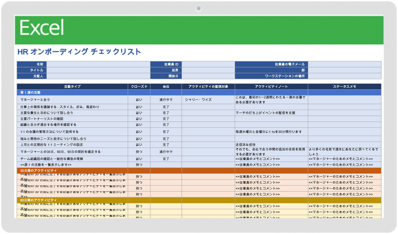Screen dimensions: 398x234
Task: Select the 従業員 ID label cell
Action: coord(166,64)
